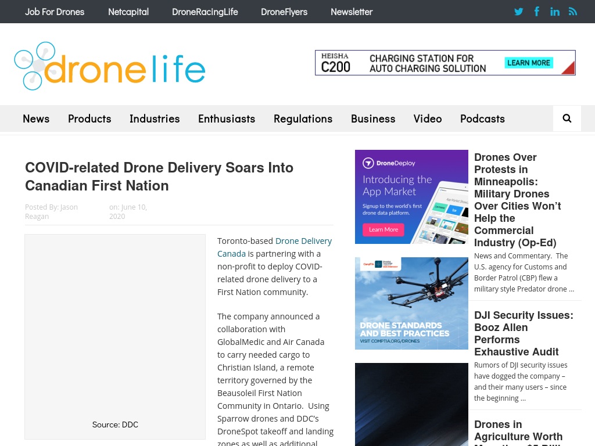The width and height of the screenshot is (595, 446).
Task: Open the dark sidebar ad below the CompTIA ad
Action: pos(411,404)
